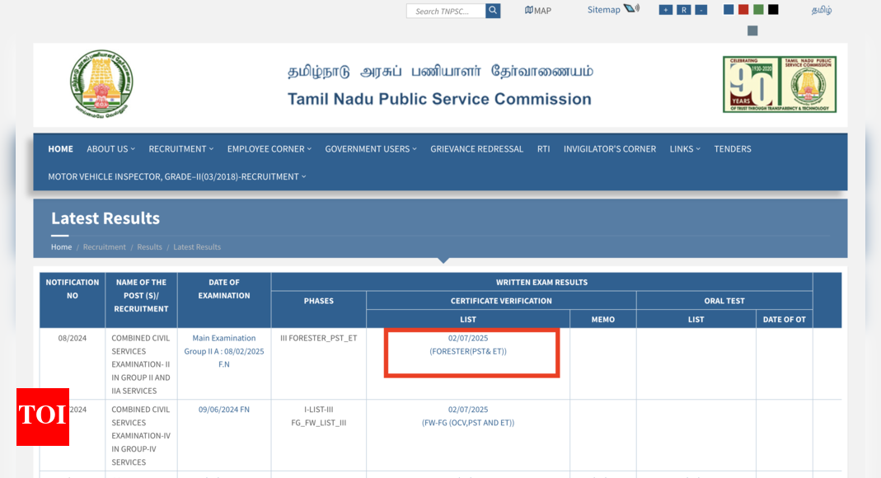Open Main Examination Group II A date link

point(224,351)
